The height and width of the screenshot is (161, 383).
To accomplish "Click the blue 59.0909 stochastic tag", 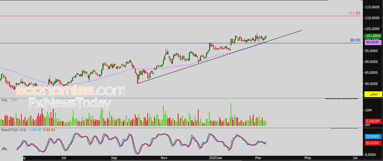I will 373,136.
